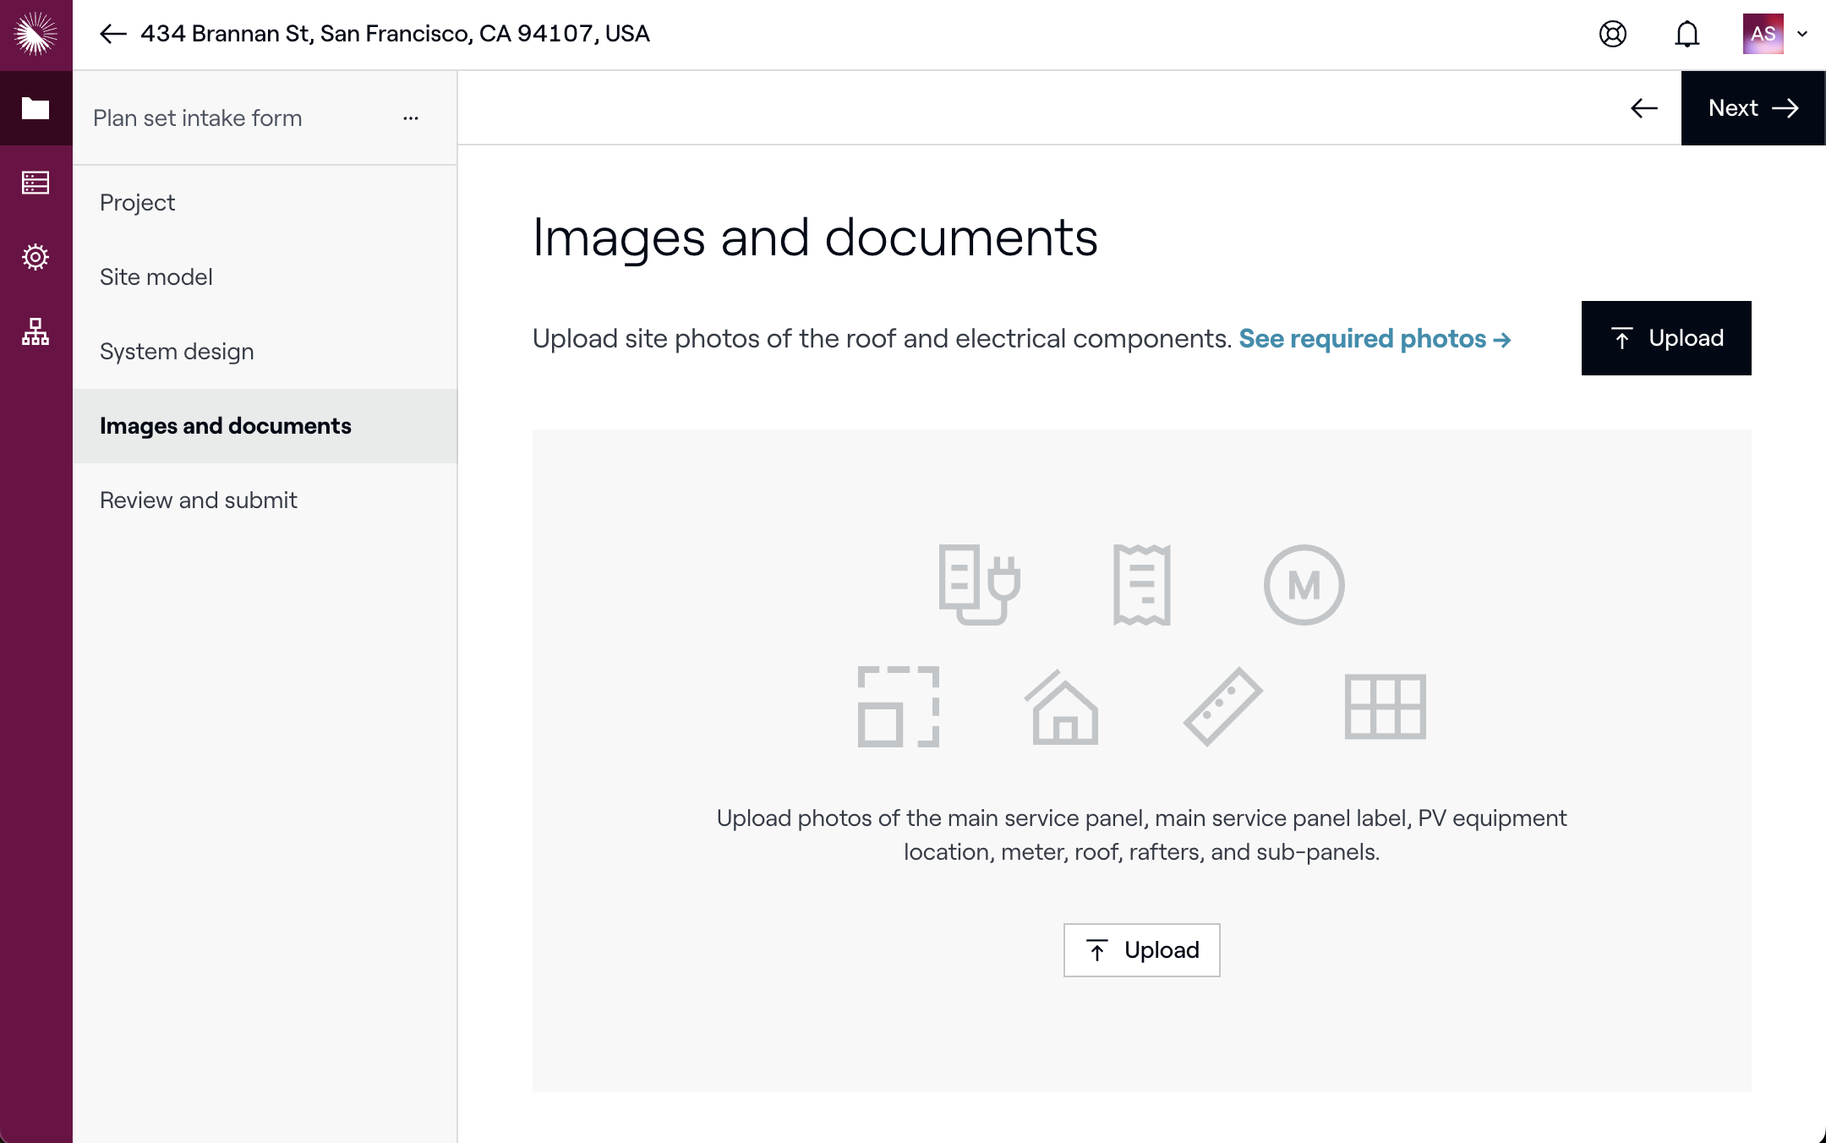
Task: Click the house roof placeholder icon
Action: click(1062, 707)
